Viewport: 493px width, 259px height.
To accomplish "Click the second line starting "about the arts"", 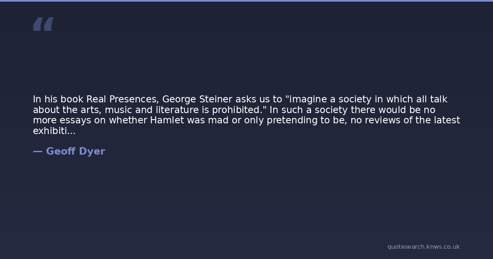I will pos(234,110).
